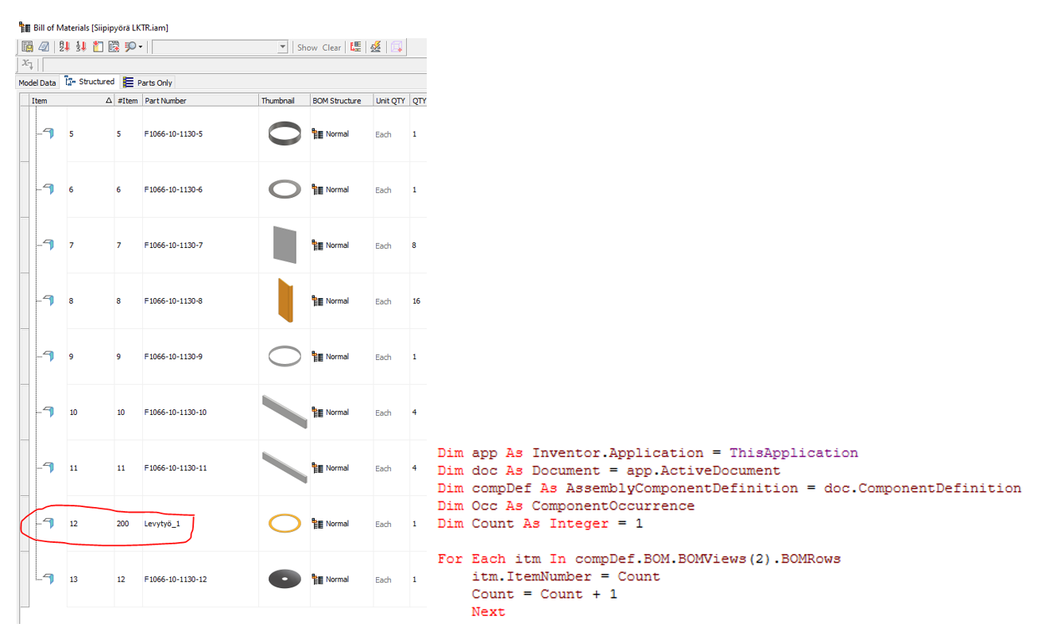Click the BOM structure icon for F1066-10-1130-6
This screenshot has width=1049, height=643.
click(x=318, y=189)
